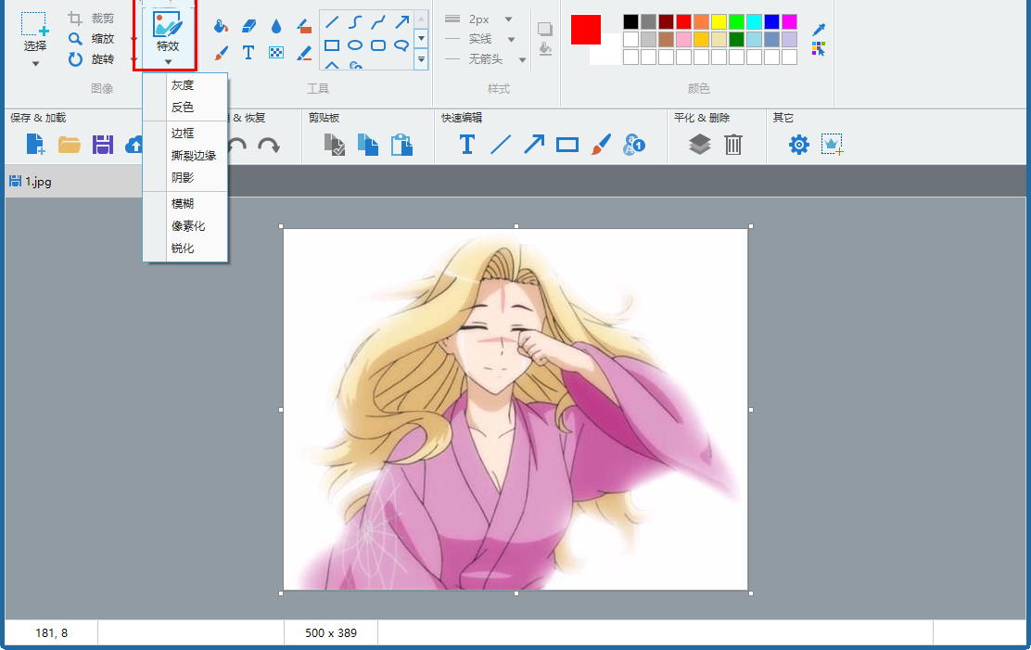The image size is (1031, 650).
Task: Click quick edit text T icon
Action: tap(467, 144)
